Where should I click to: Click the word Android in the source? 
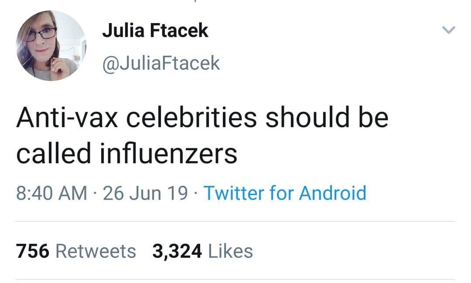coord(333,193)
